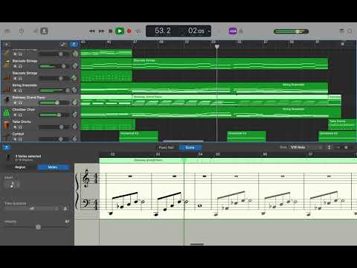The image size is (357, 268).
Task: Toggle the blue editor catch button at the inspector top
Action: (7, 147)
